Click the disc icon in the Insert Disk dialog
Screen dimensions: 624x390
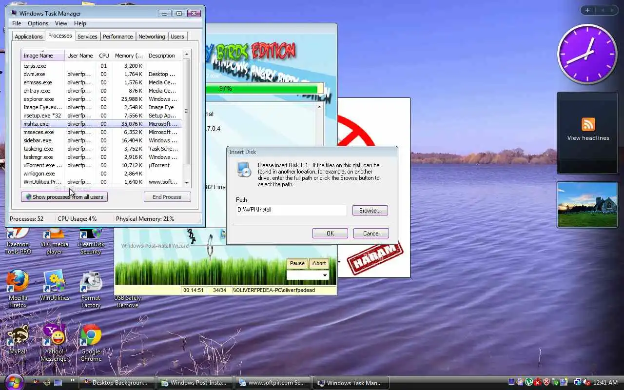pos(244,169)
